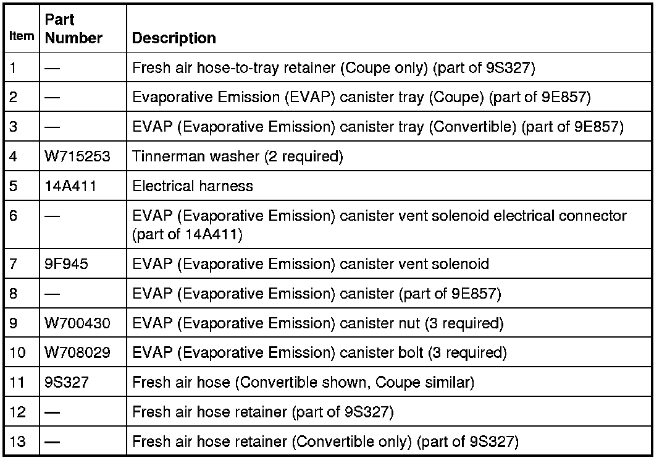Click the item 12 Fresh air hose retainer description
This screenshot has width=662, height=460.
coord(263,412)
